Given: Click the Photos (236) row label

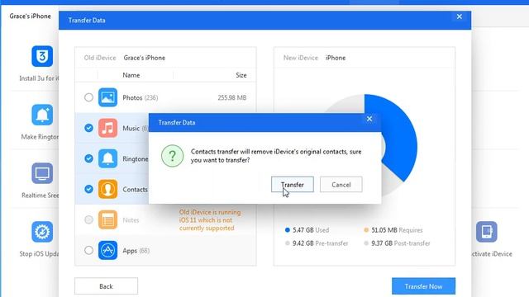Looking at the screenshot, I should 140,97.
